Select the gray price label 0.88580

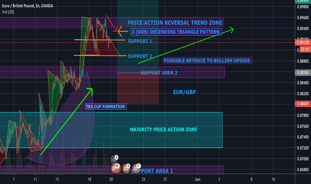click(x=303, y=73)
